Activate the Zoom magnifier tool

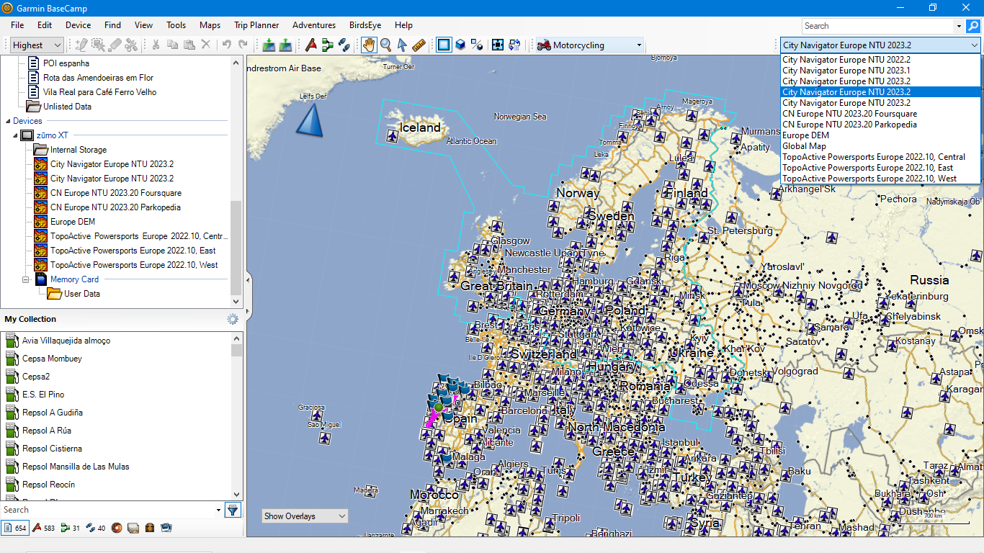click(386, 45)
